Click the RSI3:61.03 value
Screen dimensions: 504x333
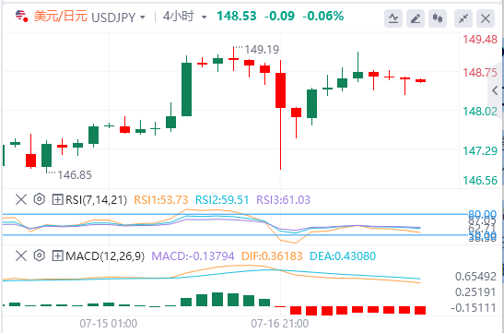coord(283,200)
